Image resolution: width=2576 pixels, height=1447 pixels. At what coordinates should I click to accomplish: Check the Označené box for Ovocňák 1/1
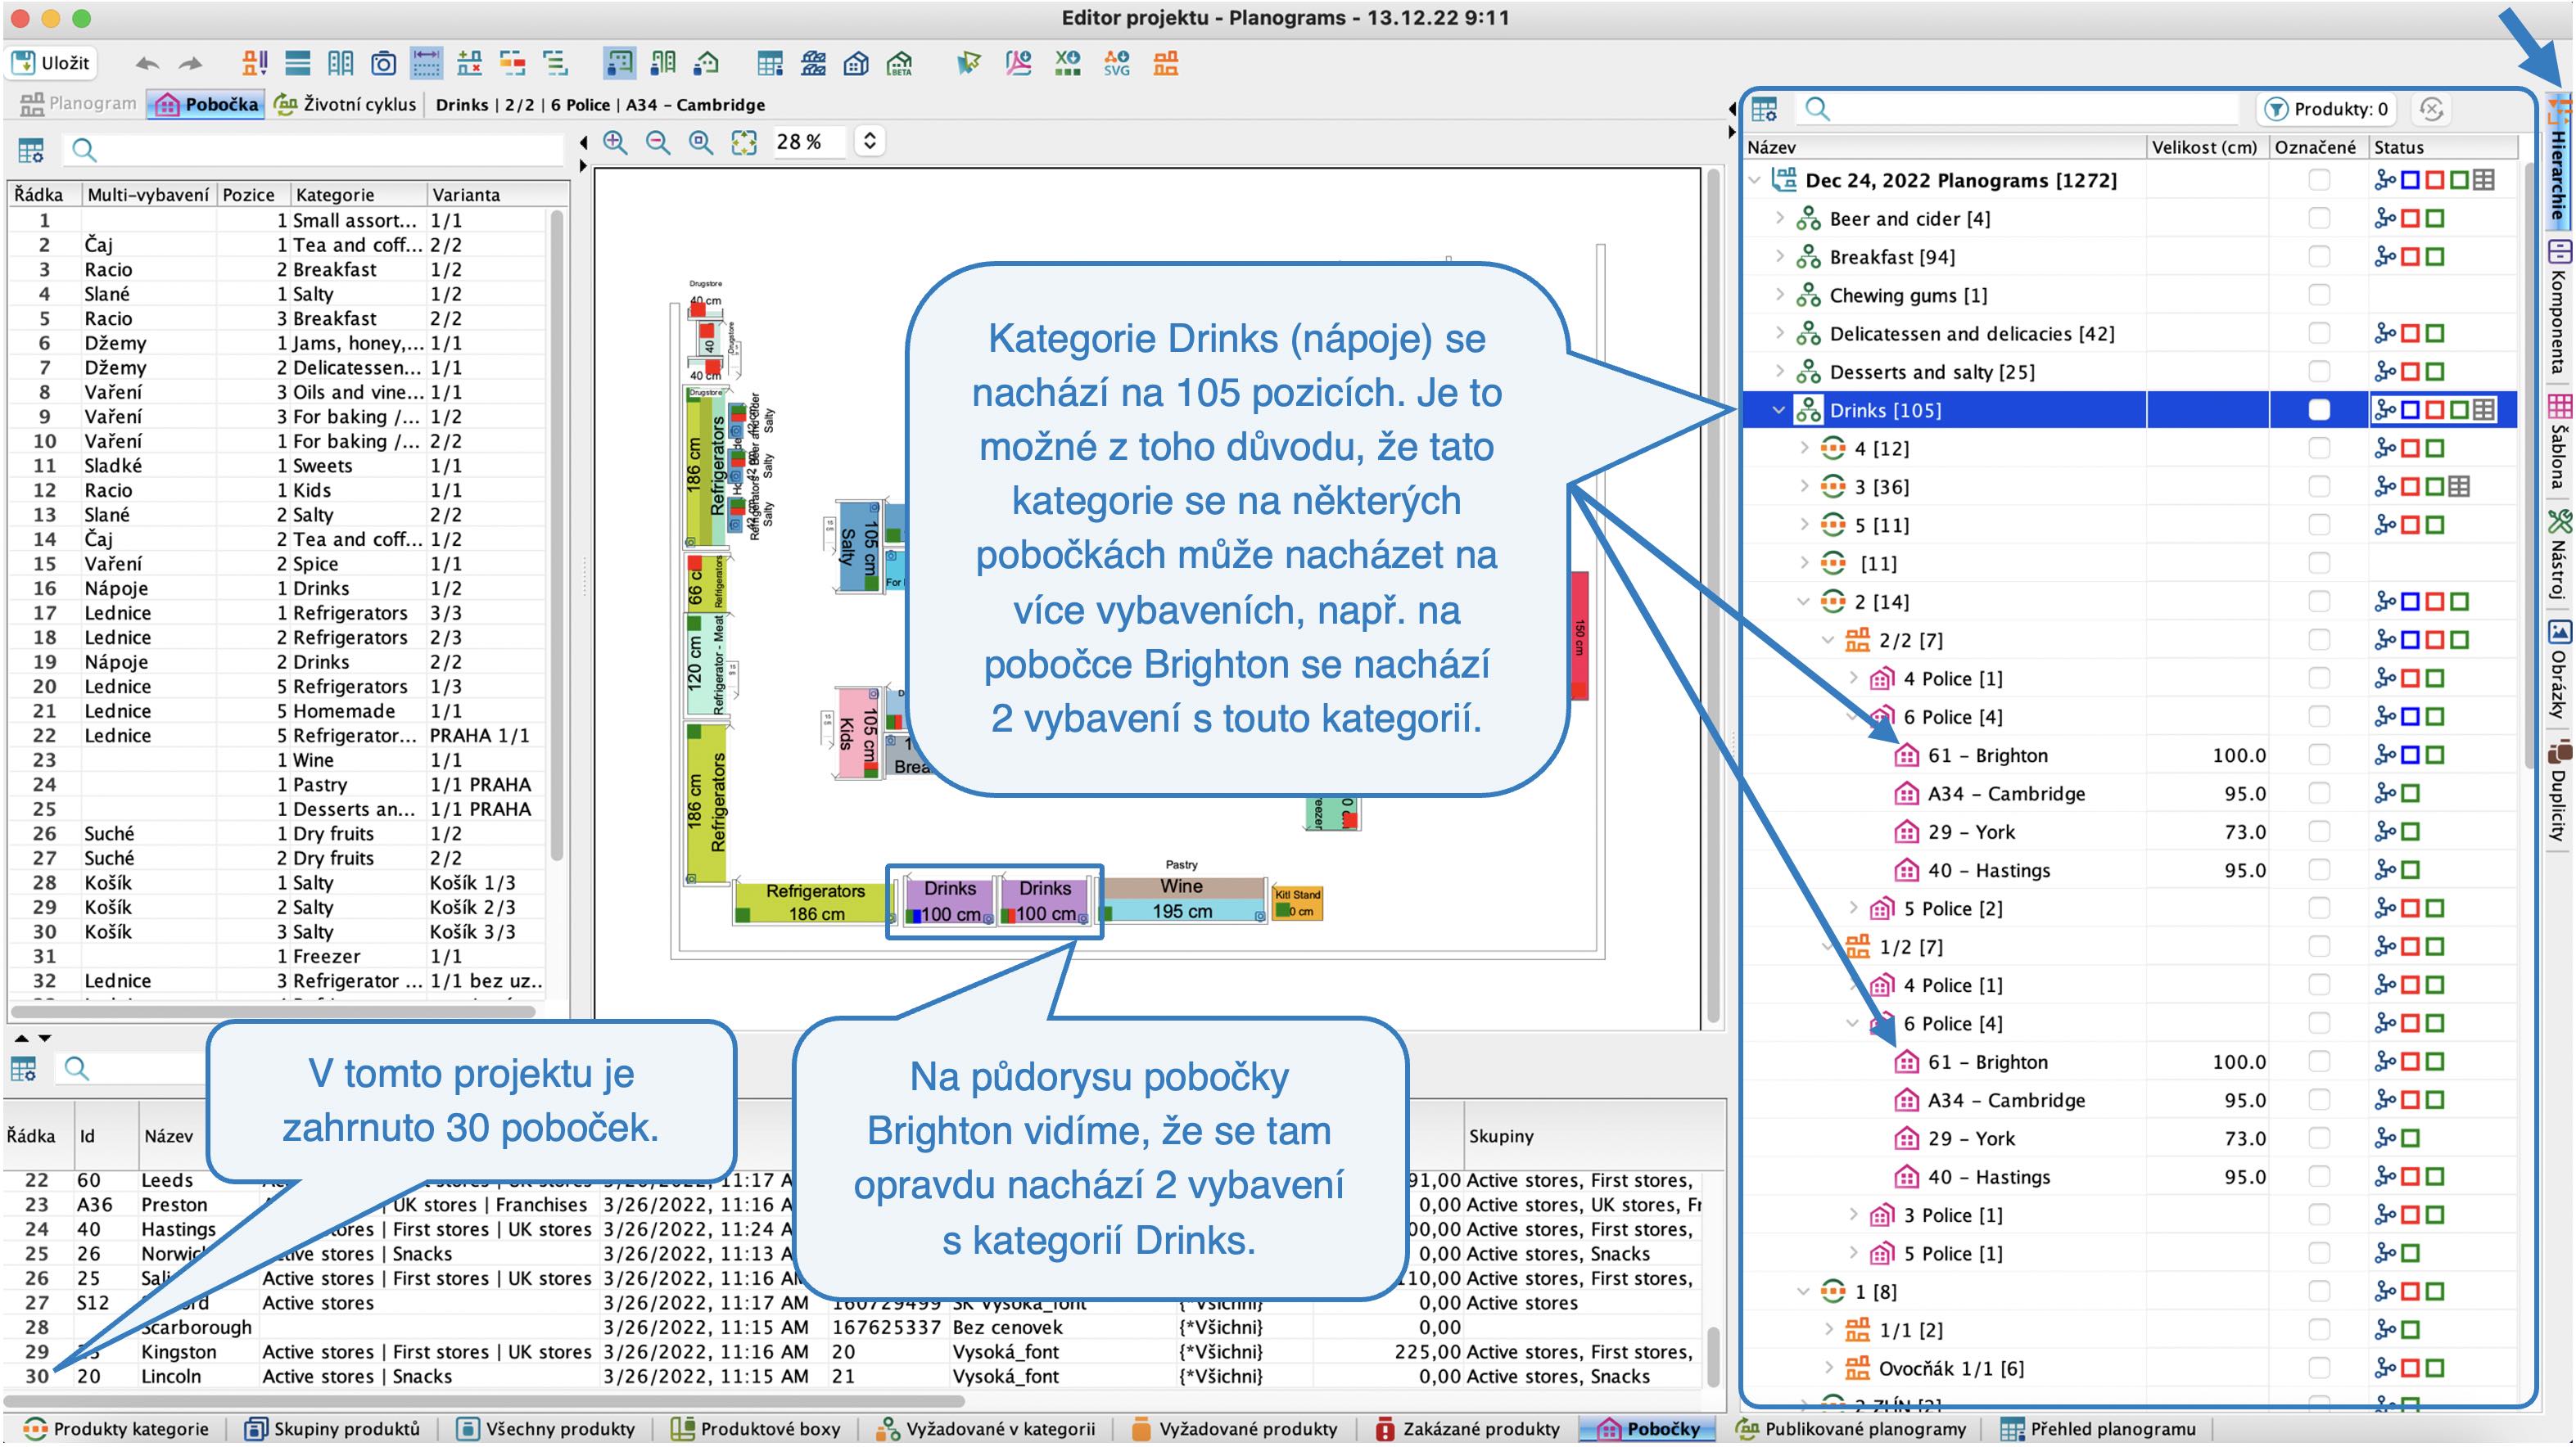click(2319, 1368)
